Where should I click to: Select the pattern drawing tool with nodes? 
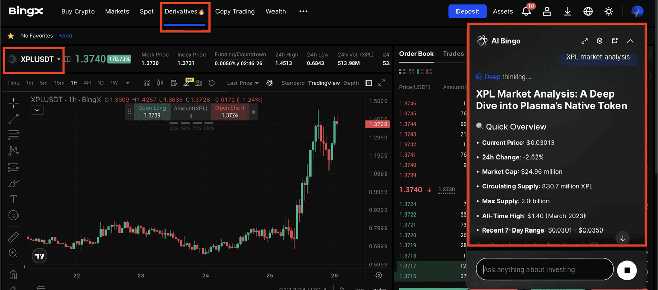[x=13, y=151]
